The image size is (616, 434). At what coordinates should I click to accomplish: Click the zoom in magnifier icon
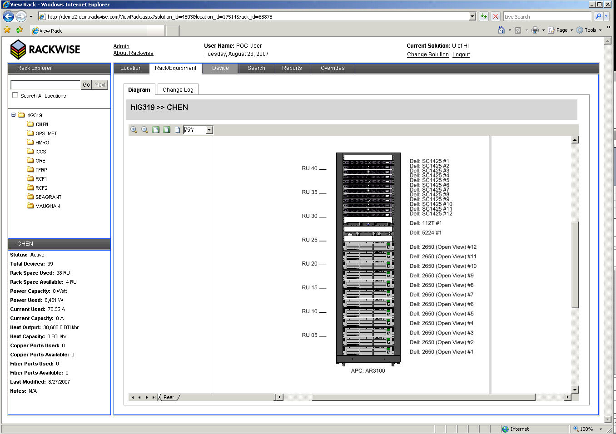(x=134, y=130)
